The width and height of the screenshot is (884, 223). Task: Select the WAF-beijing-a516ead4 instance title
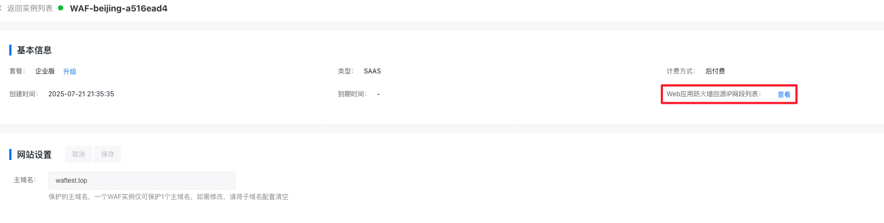(x=118, y=9)
